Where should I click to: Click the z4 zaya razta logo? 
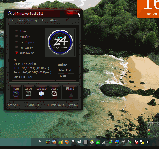point(60,42)
